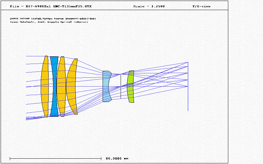Screen dimensions: 263x164
Task: Click the black aperture stop line
Action: coord(121,87)
